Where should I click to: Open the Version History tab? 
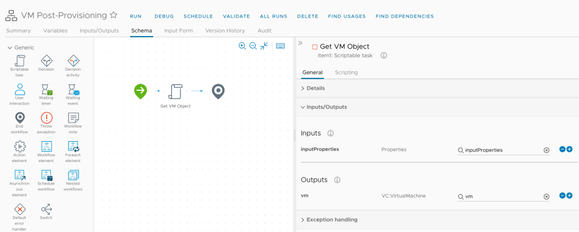(x=225, y=30)
